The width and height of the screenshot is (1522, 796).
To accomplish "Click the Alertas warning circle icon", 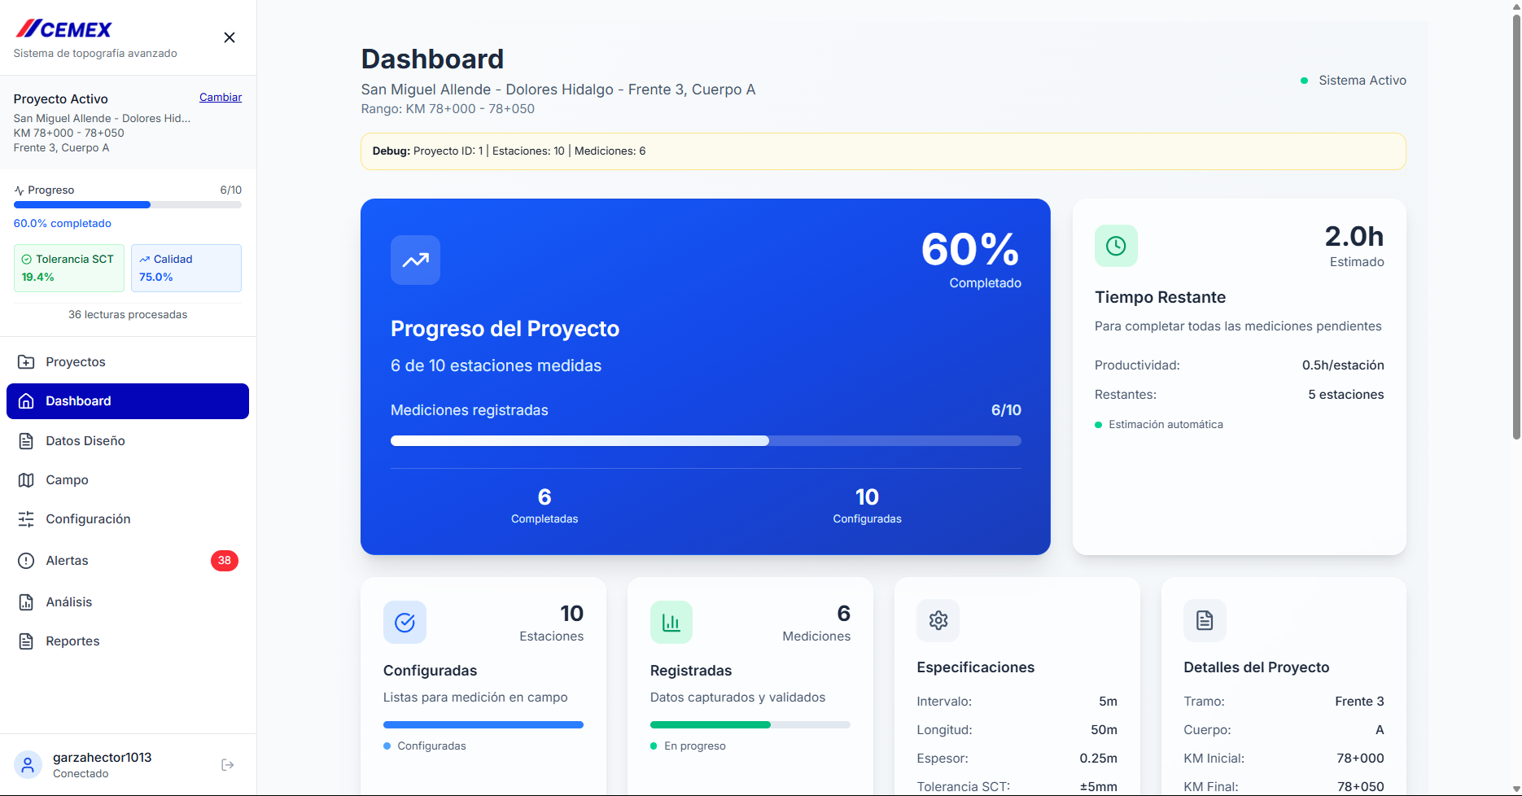I will click(x=26, y=561).
